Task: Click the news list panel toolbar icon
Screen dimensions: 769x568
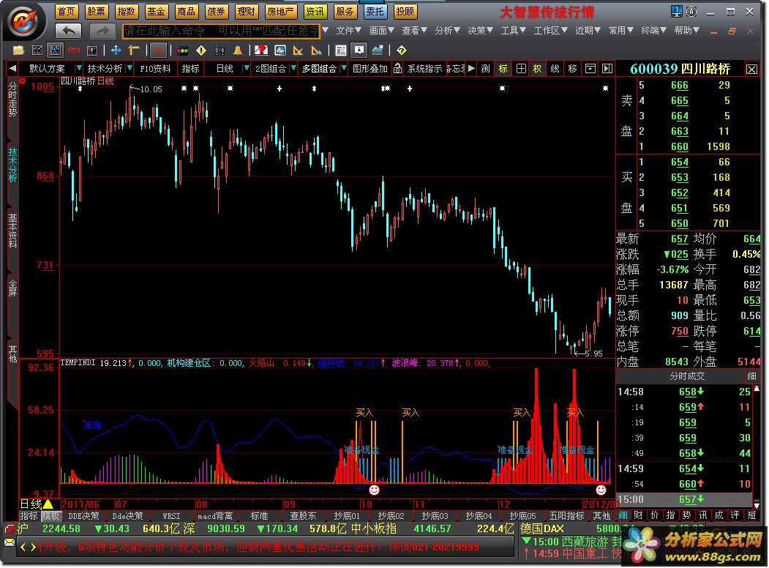Action: [341, 51]
